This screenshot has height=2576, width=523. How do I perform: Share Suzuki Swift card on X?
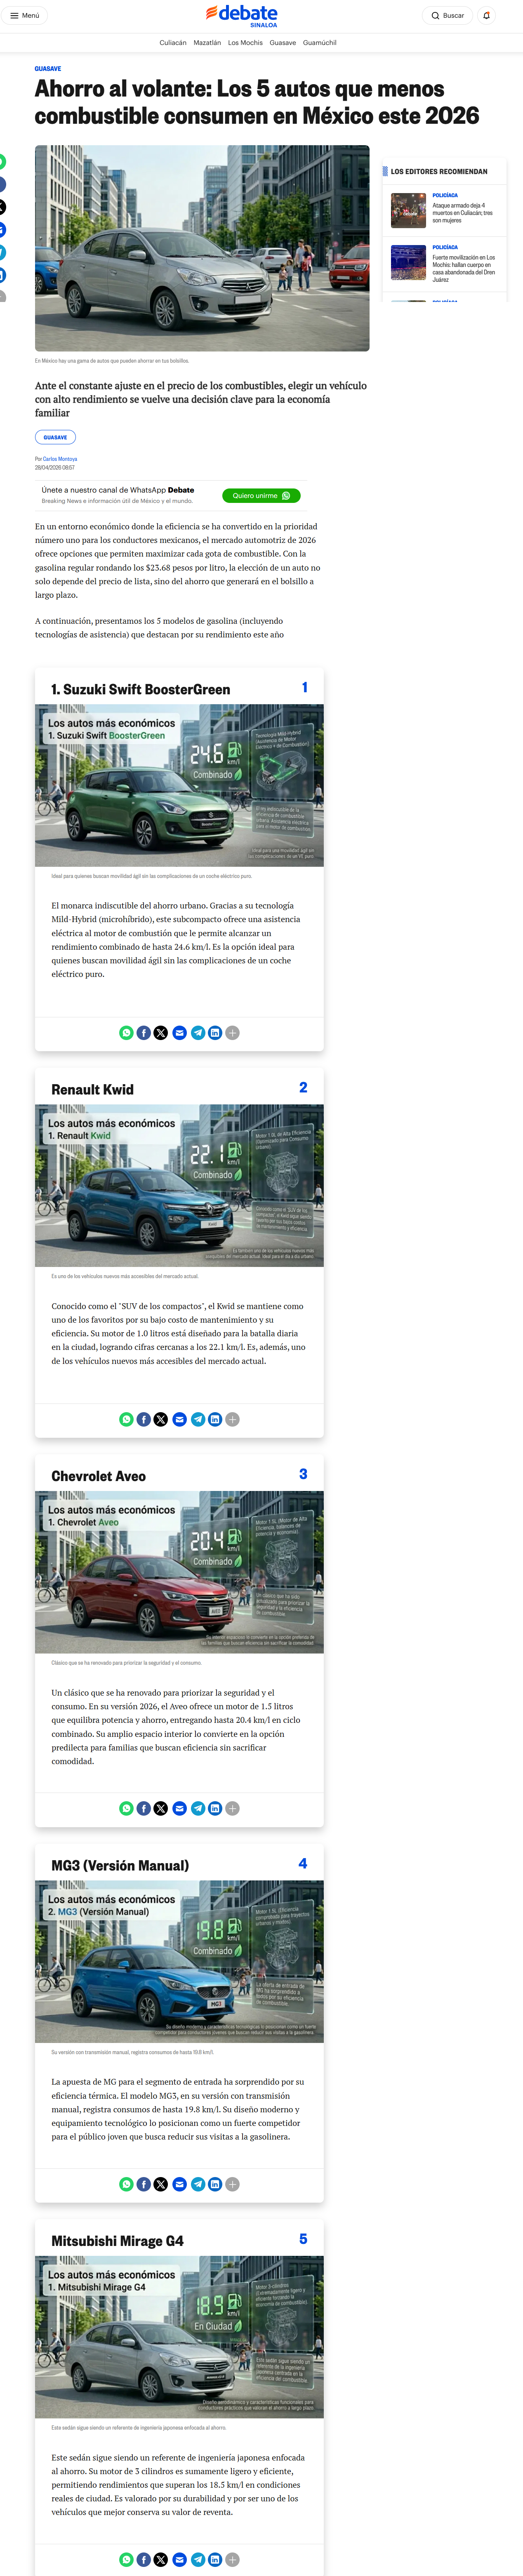pyautogui.click(x=161, y=1033)
